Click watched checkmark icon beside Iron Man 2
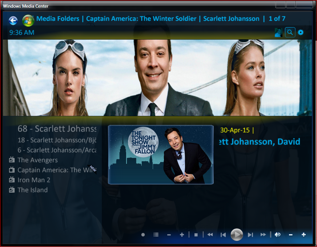 tap(12, 179)
